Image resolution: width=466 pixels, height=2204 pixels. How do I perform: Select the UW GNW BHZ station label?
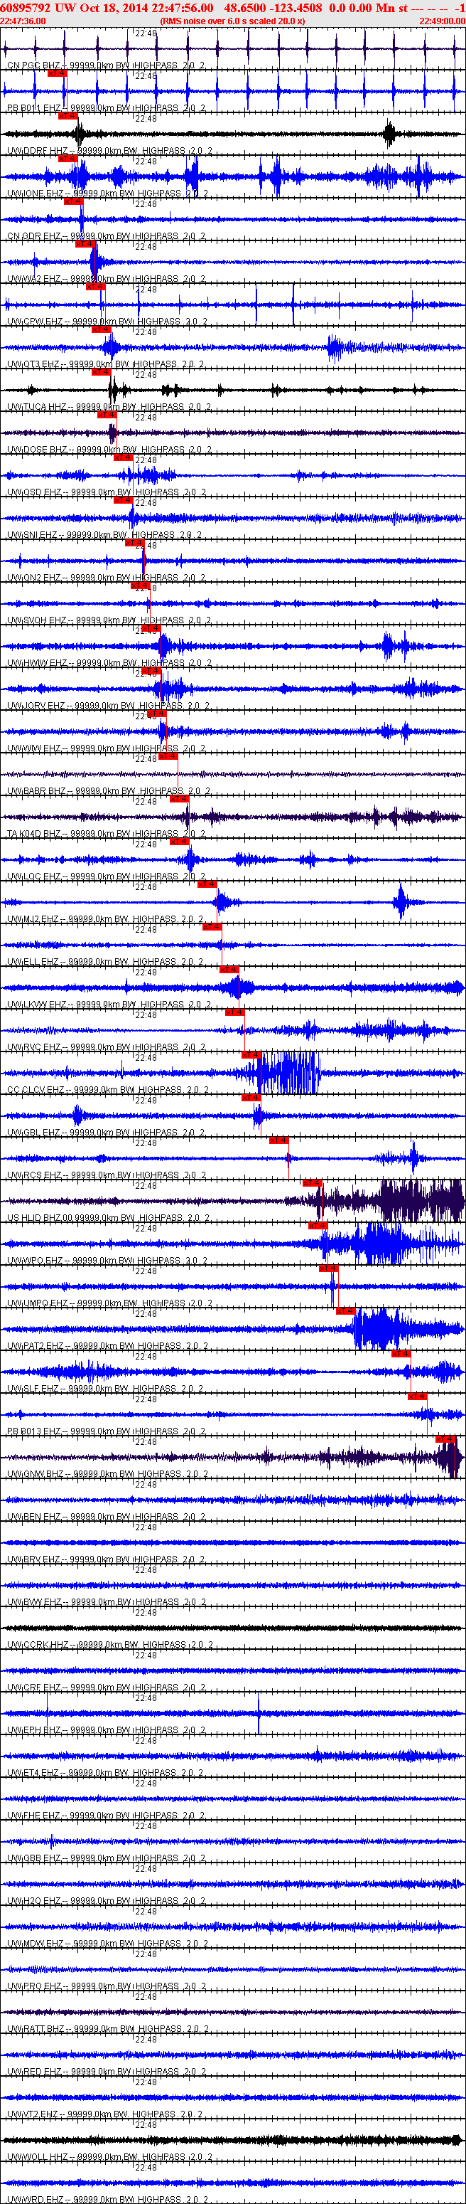[x=108, y=1474]
